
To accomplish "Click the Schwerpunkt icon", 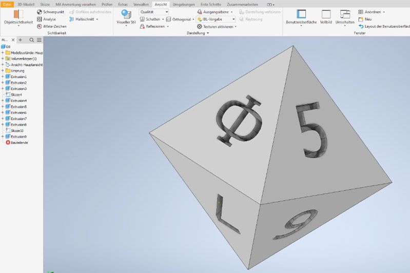I will pyautogui.click(x=40, y=12).
